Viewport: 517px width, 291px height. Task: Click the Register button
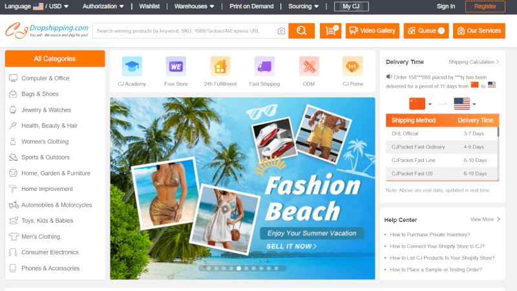(485, 6)
